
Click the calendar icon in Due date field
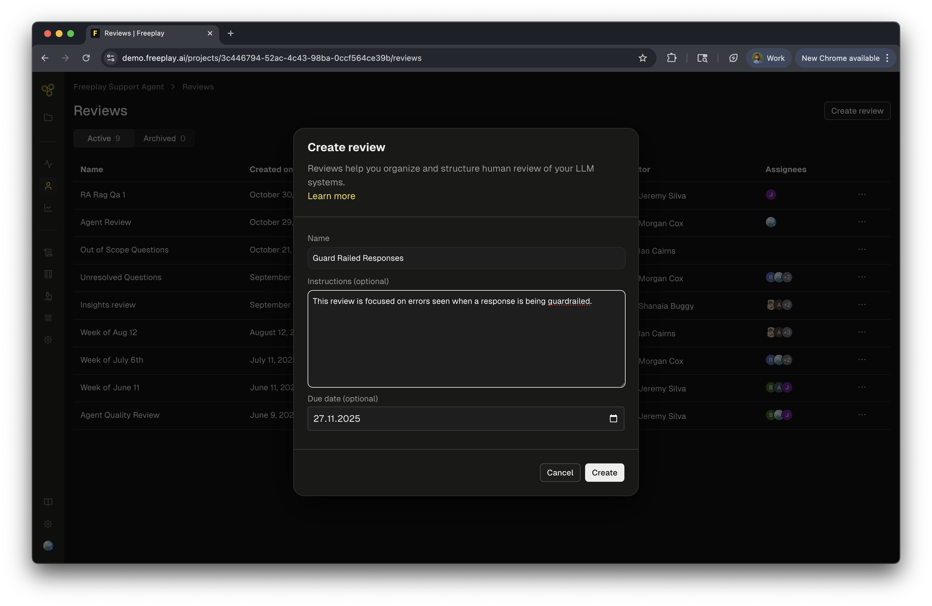[613, 418]
